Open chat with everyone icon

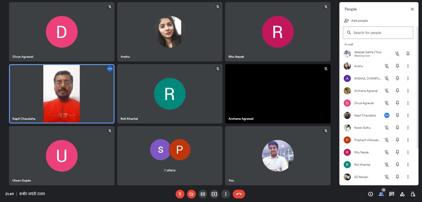coord(392,194)
